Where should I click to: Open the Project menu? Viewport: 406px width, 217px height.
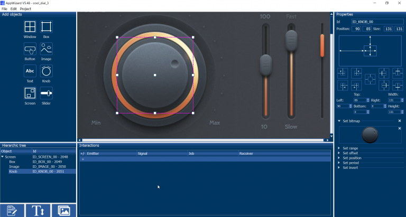[25, 9]
